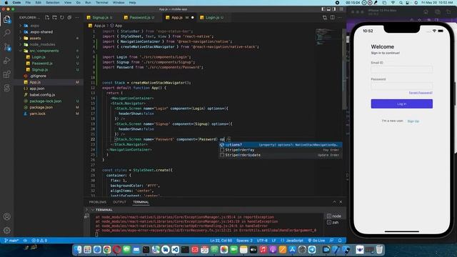Create a new folder in Explorer
This screenshot has height=257, width=457.
point(54,17)
